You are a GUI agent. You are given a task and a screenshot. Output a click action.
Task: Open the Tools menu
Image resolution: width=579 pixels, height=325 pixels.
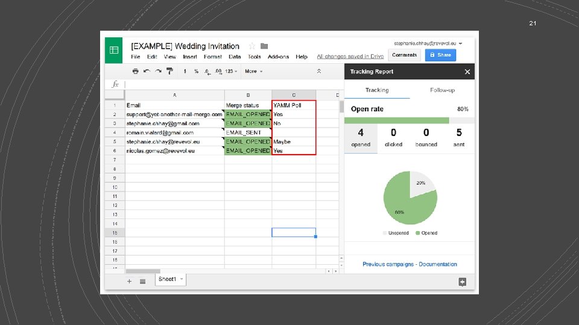[x=254, y=57]
